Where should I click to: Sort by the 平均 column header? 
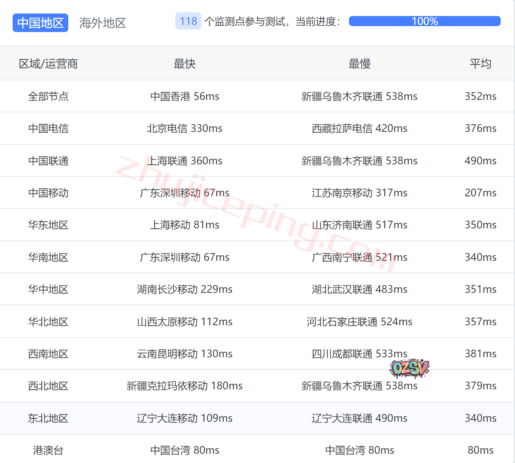(x=480, y=64)
